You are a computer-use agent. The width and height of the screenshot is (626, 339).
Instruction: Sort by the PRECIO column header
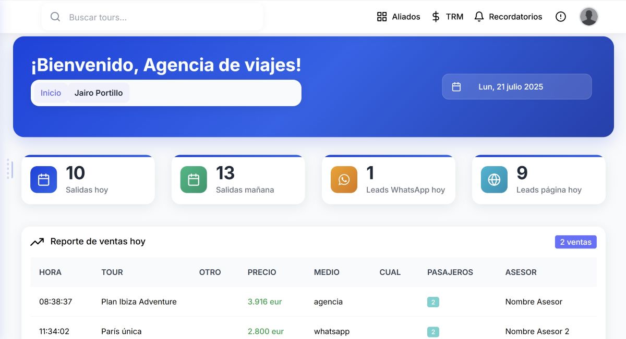pyautogui.click(x=262, y=272)
